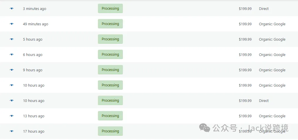Viewport: 298px width, 140px height.
Task: Click Organic: Google origin for 6 hours ago order
Action: [x=272, y=55]
